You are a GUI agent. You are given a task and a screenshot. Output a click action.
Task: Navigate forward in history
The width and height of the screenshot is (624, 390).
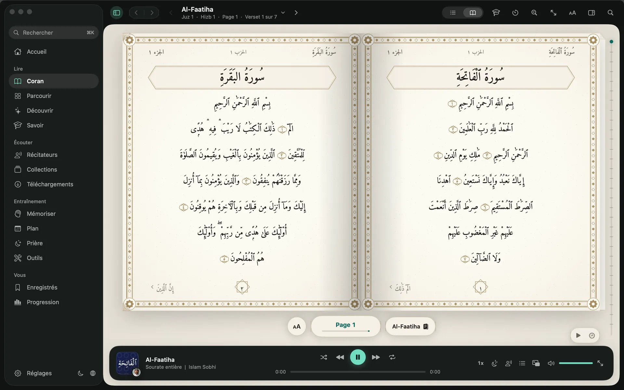pyautogui.click(x=152, y=13)
